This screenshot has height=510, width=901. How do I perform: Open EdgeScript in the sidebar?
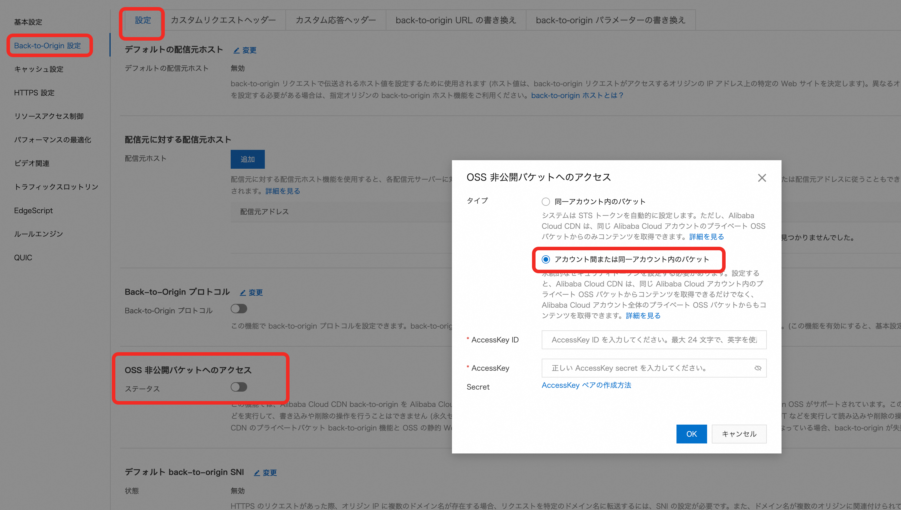pyautogui.click(x=33, y=211)
